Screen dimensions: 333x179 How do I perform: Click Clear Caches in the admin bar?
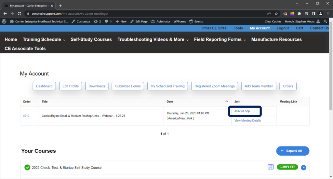pyautogui.click(x=273, y=21)
